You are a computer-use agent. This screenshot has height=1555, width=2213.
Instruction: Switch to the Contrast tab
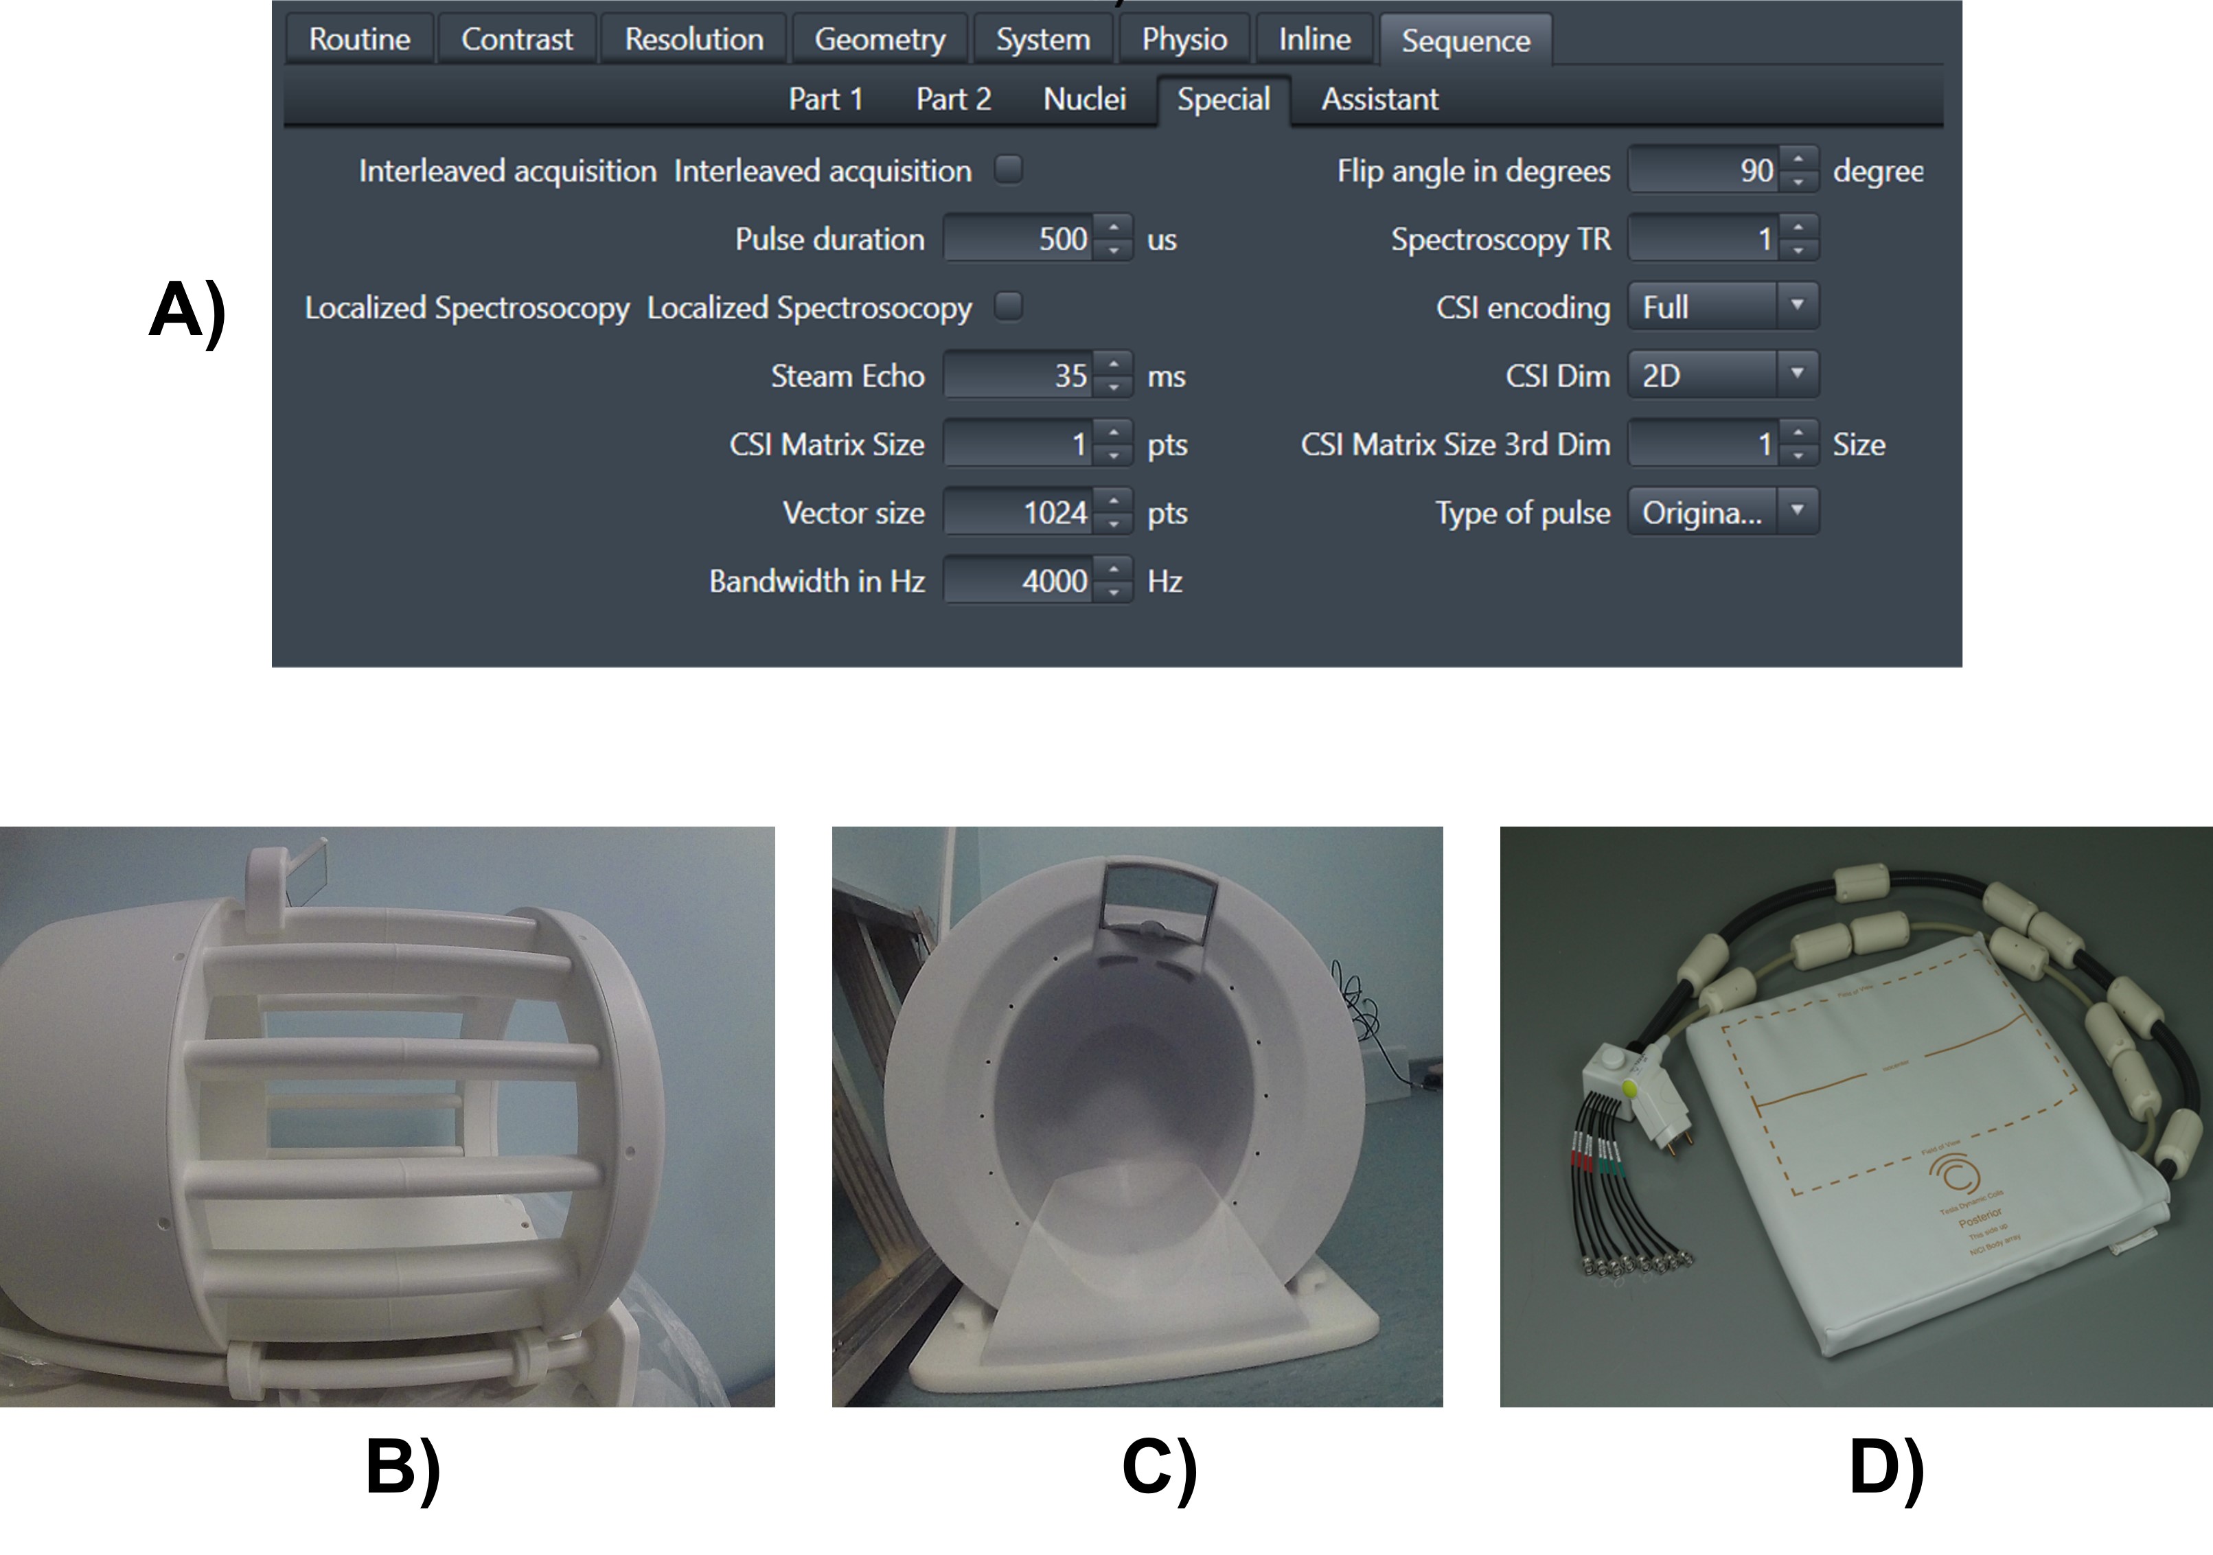pyautogui.click(x=516, y=40)
